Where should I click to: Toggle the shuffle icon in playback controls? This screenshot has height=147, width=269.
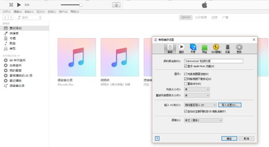tap(11, 5)
